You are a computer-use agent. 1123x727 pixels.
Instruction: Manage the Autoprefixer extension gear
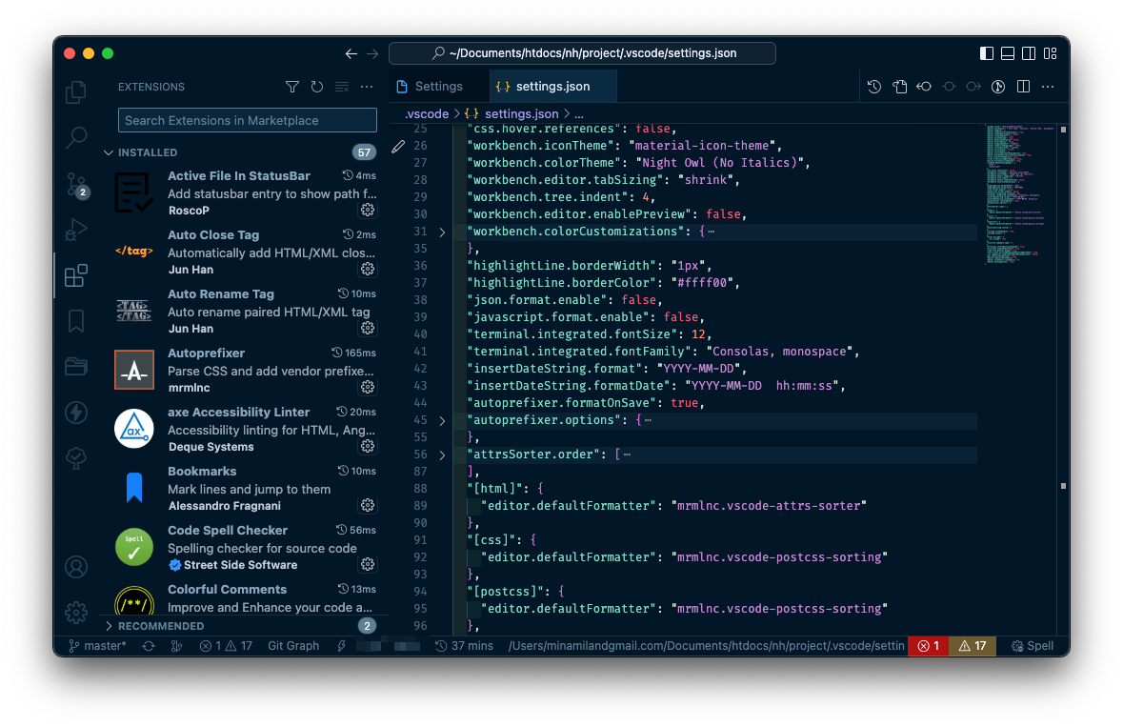pyautogui.click(x=368, y=387)
